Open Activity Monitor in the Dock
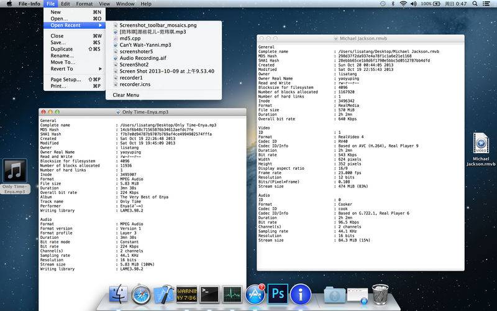Viewport: 497px width, 311px height. (x=232, y=294)
